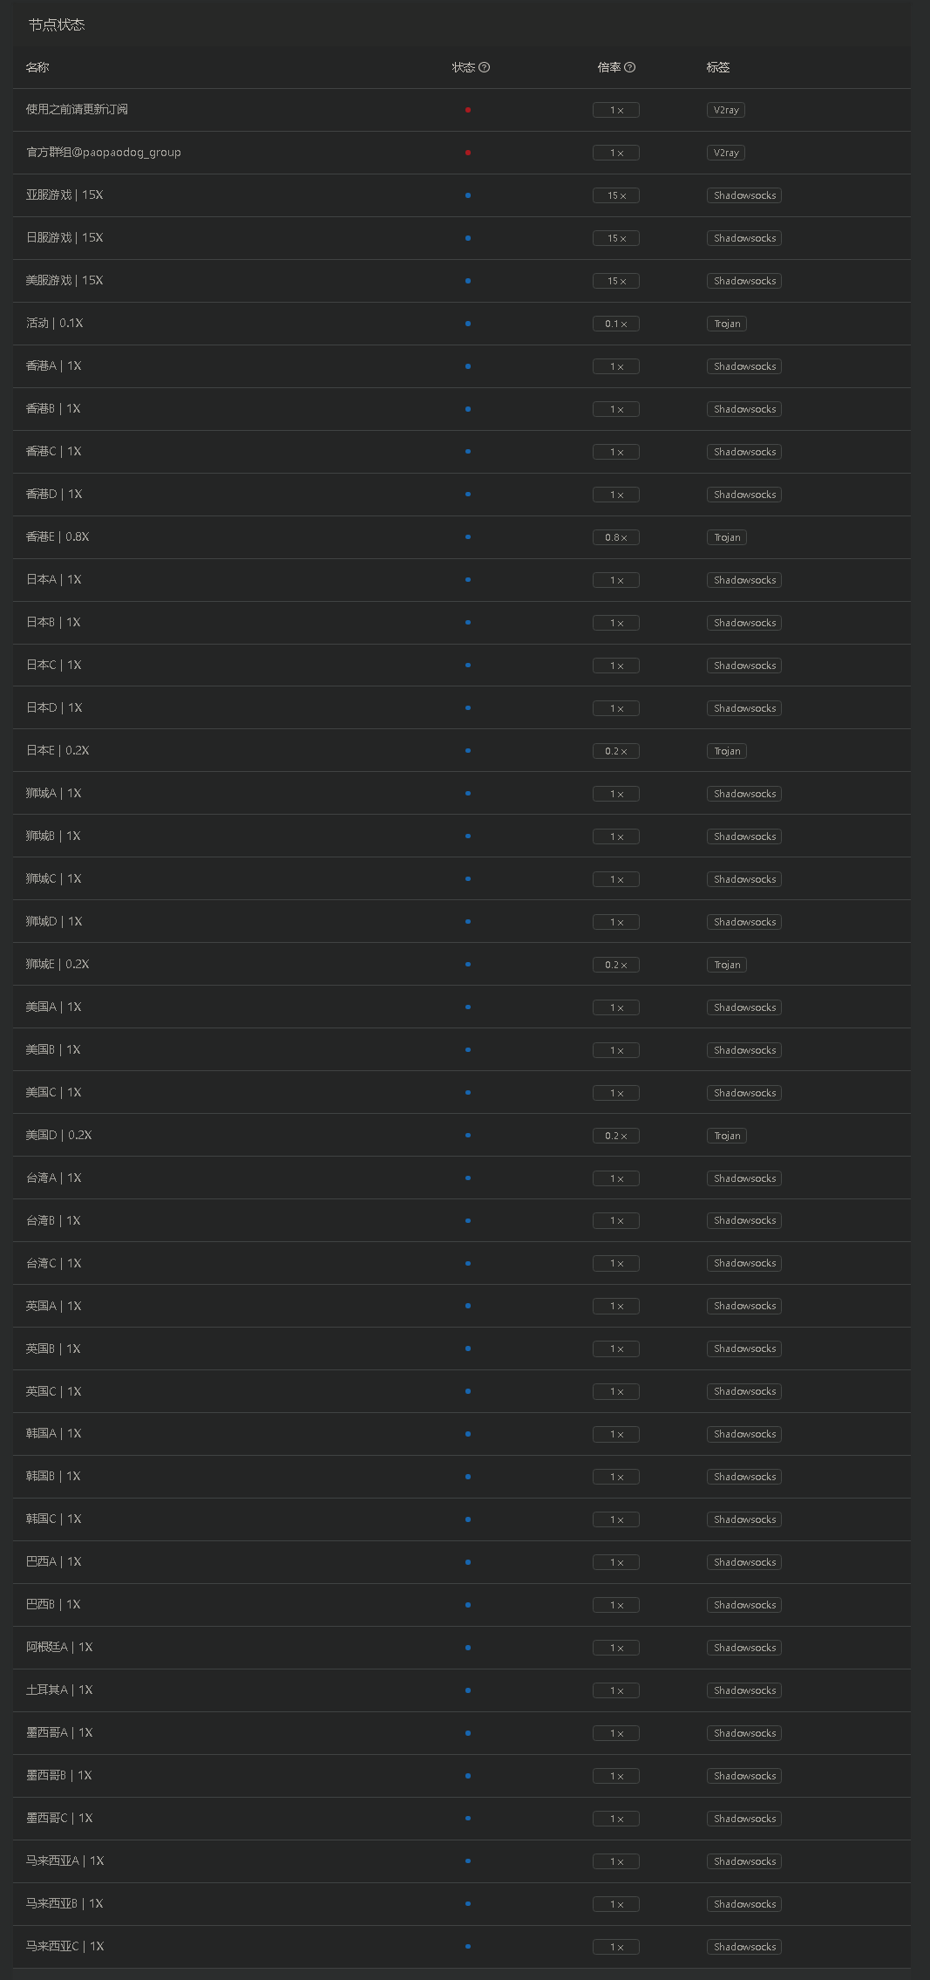Click the 15× rate badge for 美服游戏
This screenshot has height=1980, width=930.
click(x=616, y=281)
